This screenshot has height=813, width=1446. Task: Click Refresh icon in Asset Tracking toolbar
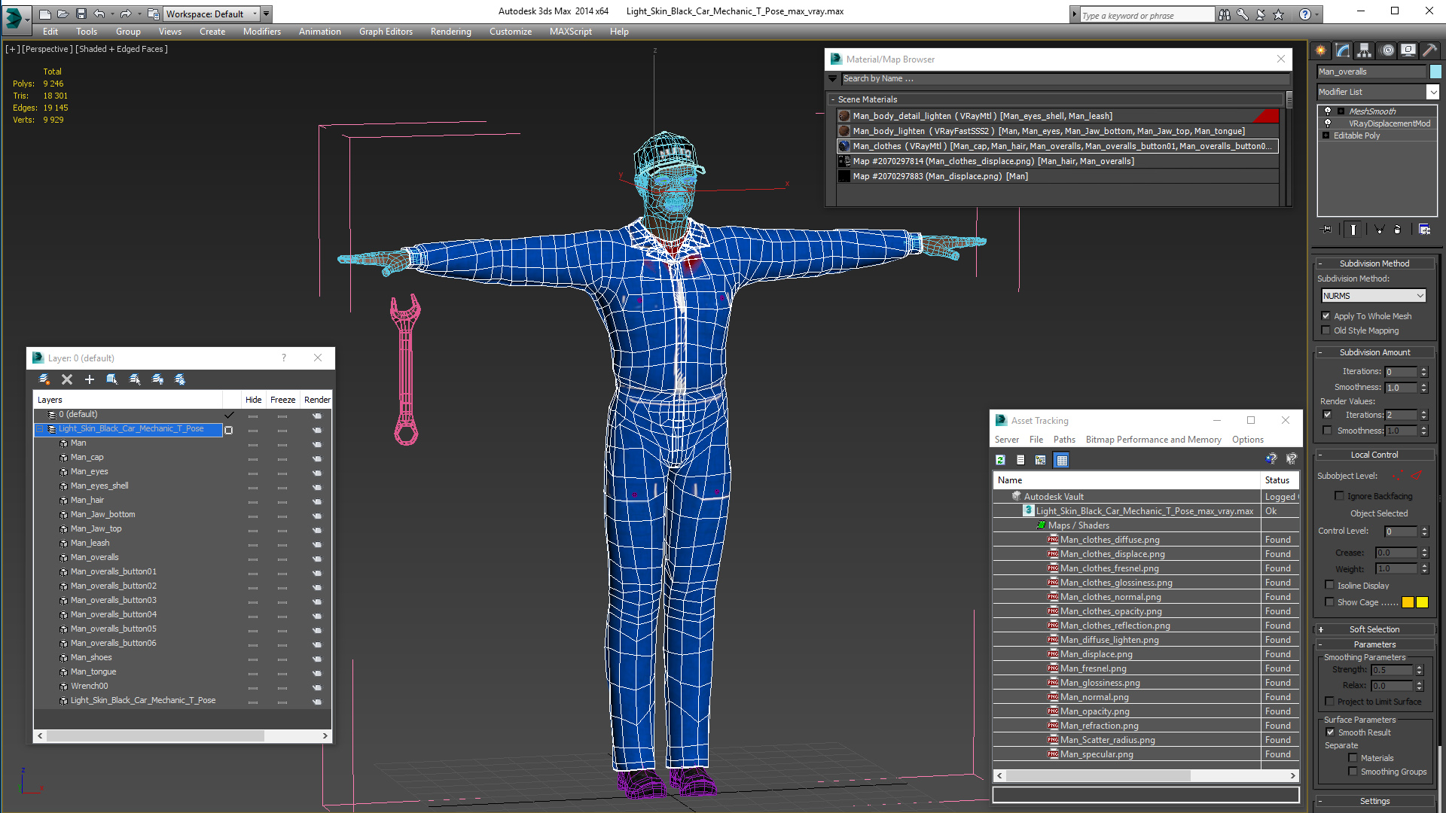(x=1000, y=460)
